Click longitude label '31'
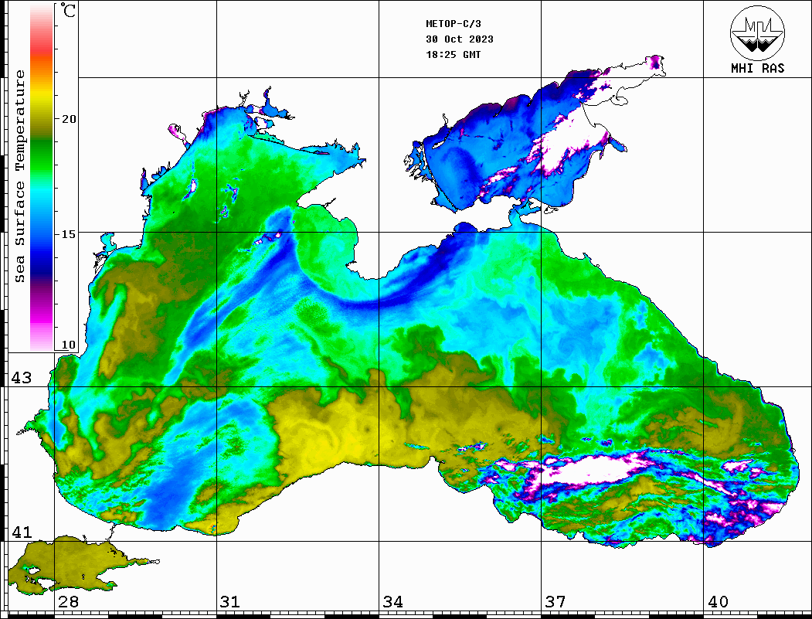The height and width of the screenshot is (619, 812). [x=230, y=602]
